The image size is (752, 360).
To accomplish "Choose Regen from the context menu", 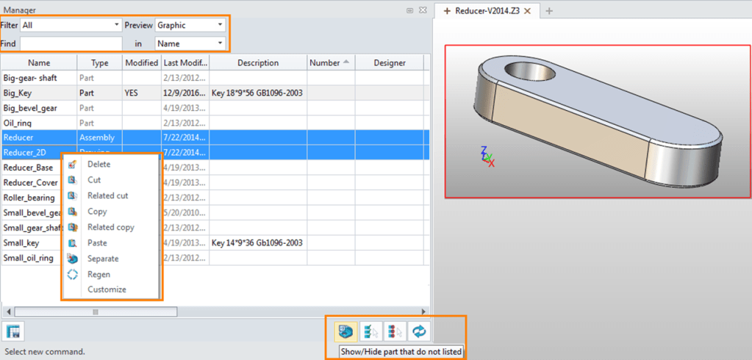I will tap(99, 274).
